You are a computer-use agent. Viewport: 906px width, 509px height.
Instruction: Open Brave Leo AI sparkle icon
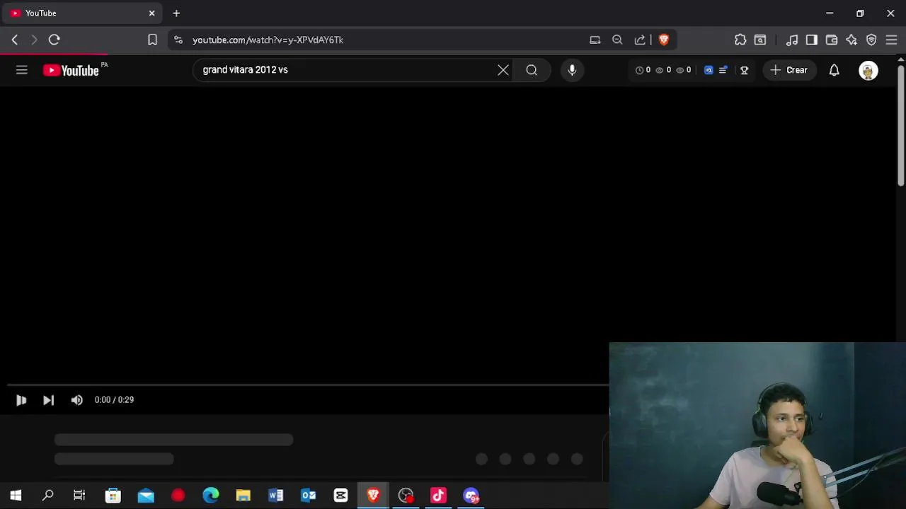coord(851,40)
